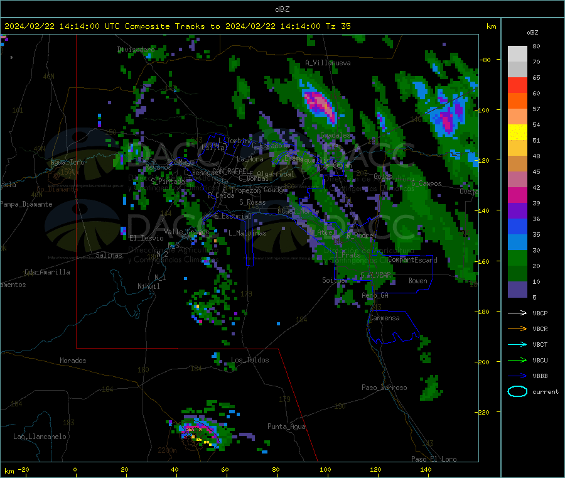The width and height of the screenshot is (565, 478).
Task: Click the cyan VBCT arrow legend icon
Action: 517,345
